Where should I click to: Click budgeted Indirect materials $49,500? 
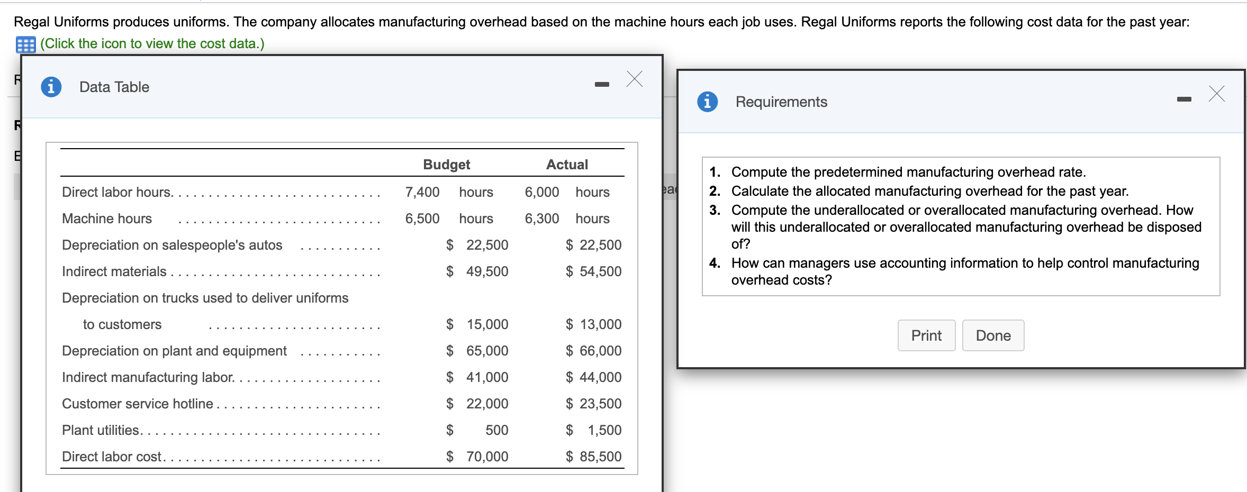coord(477,271)
